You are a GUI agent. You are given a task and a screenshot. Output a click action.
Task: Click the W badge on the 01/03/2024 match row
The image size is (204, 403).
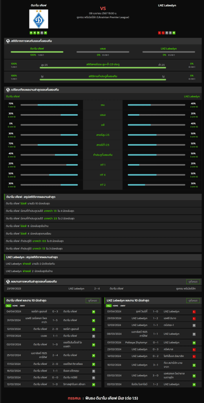click(194, 343)
